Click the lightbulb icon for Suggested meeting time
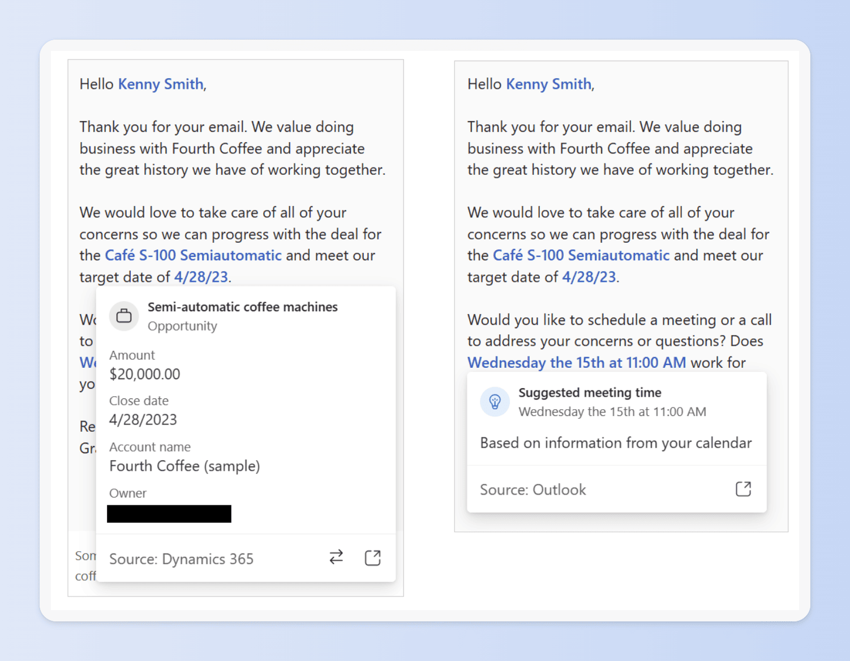The image size is (850, 661). click(x=495, y=402)
